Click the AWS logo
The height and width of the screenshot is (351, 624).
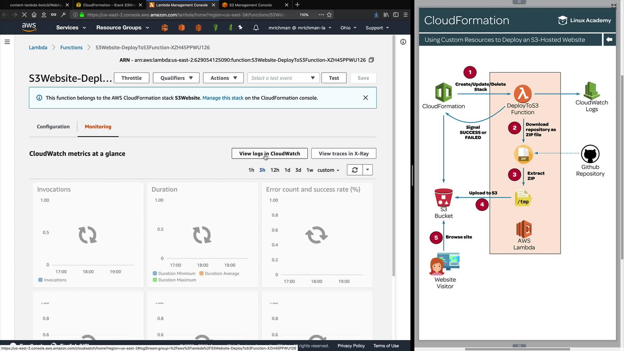click(x=29, y=27)
